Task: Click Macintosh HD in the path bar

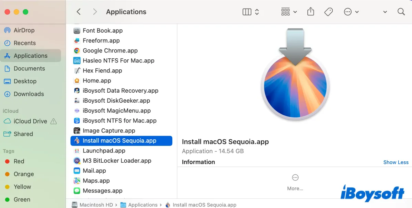Action: (x=92, y=205)
